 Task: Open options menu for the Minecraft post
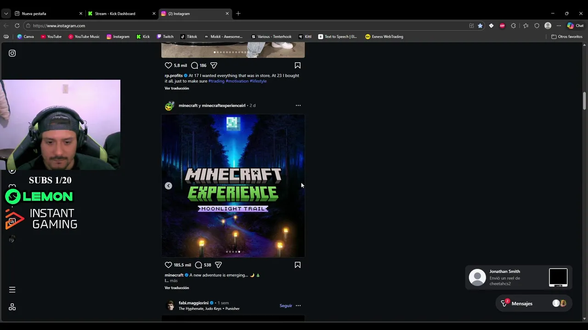(298, 105)
